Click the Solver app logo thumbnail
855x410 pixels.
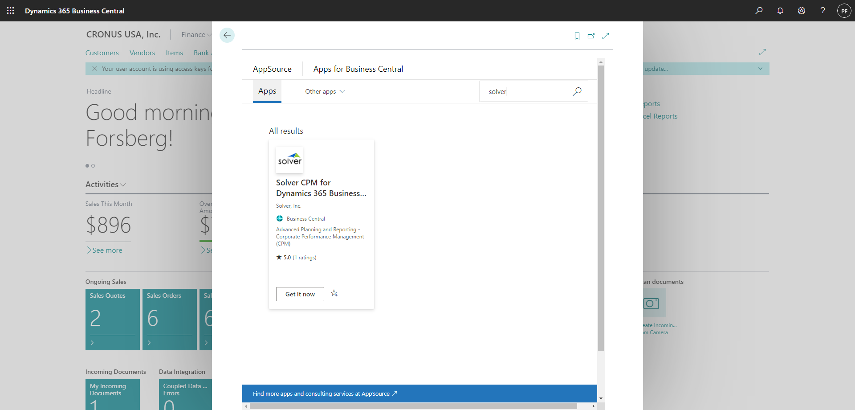pyautogui.click(x=289, y=160)
